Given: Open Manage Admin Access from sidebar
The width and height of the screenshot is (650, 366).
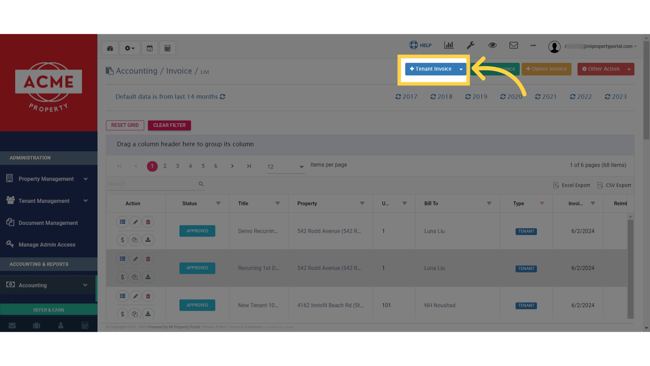Looking at the screenshot, I should (47, 244).
